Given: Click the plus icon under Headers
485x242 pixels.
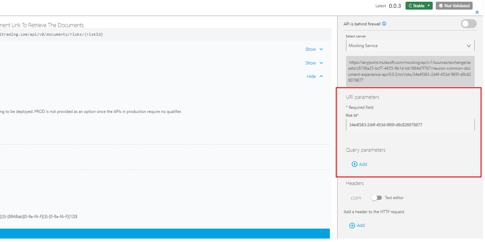Looking at the screenshot, I should point(352,226).
